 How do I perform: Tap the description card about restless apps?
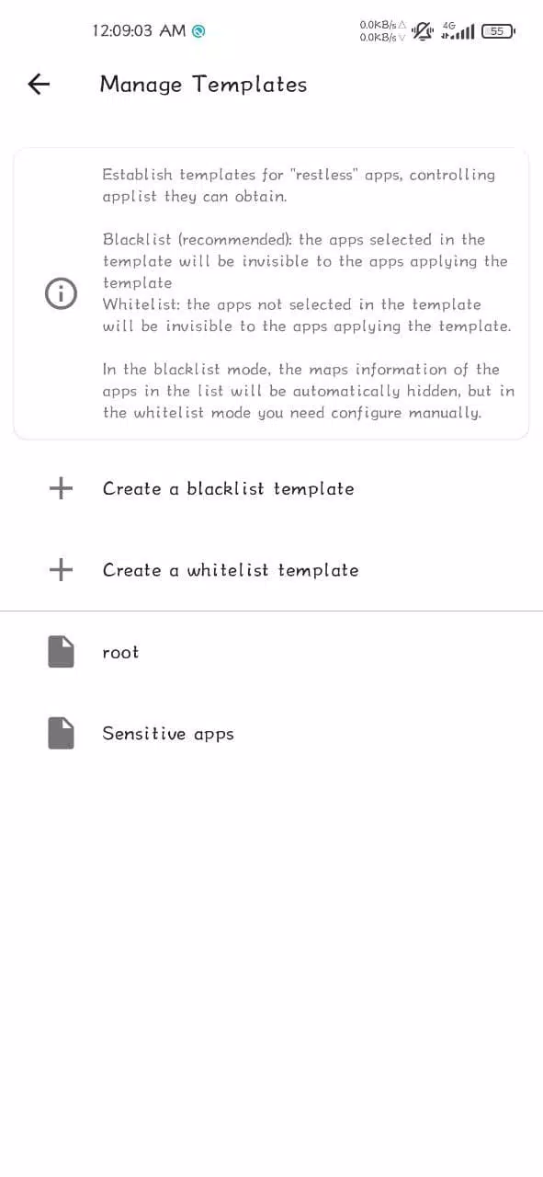271,292
